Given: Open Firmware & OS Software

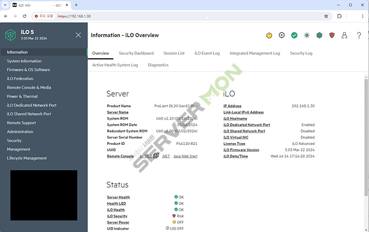Looking at the screenshot, I should [28, 70].
